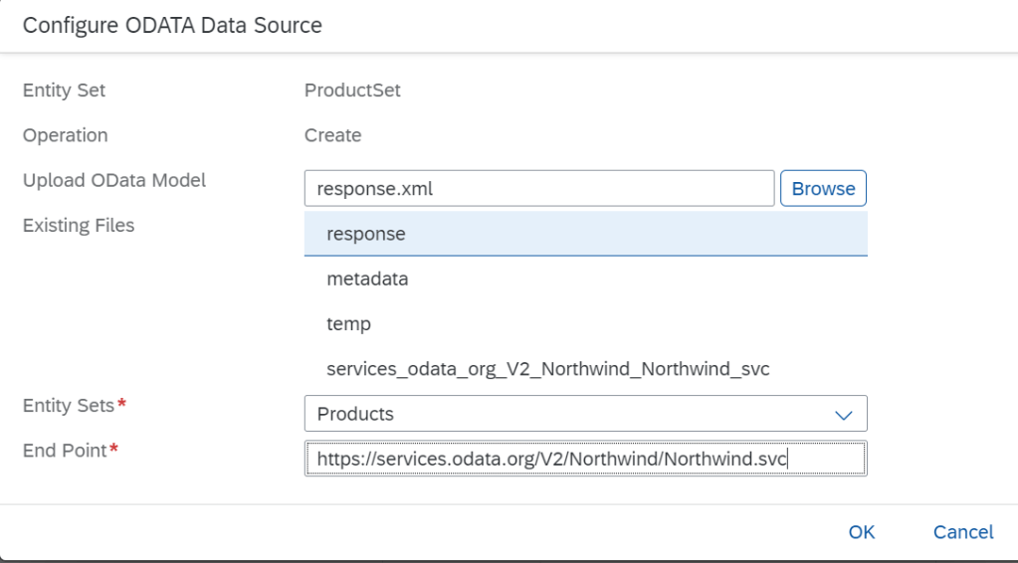Viewport: 1018px width, 563px height.
Task: Click the 'Entity Set' label
Action: [x=64, y=91]
